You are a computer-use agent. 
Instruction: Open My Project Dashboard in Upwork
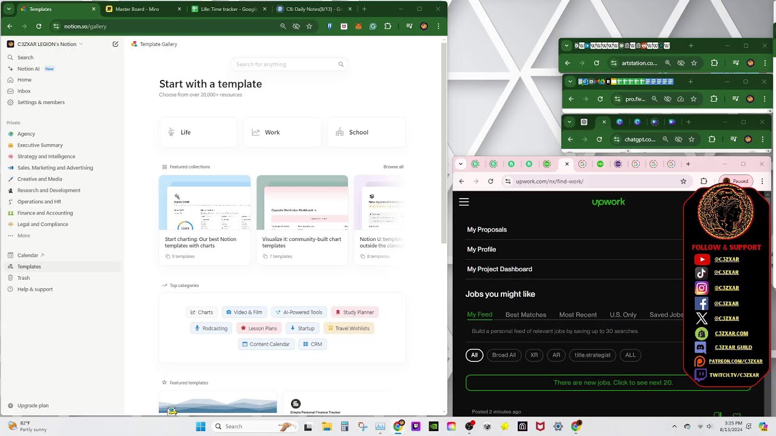coord(500,269)
